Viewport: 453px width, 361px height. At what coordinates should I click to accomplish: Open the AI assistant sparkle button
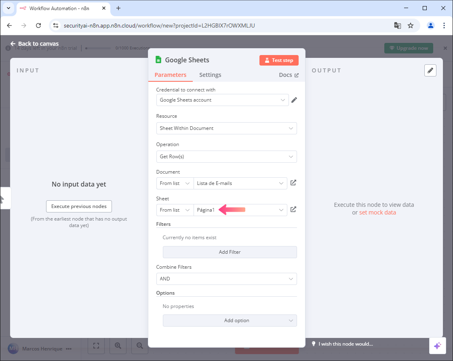pos(437,346)
